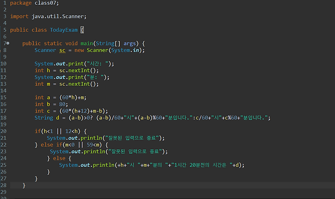Click 'int m' declaration on line 13

click(x=42, y=84)
